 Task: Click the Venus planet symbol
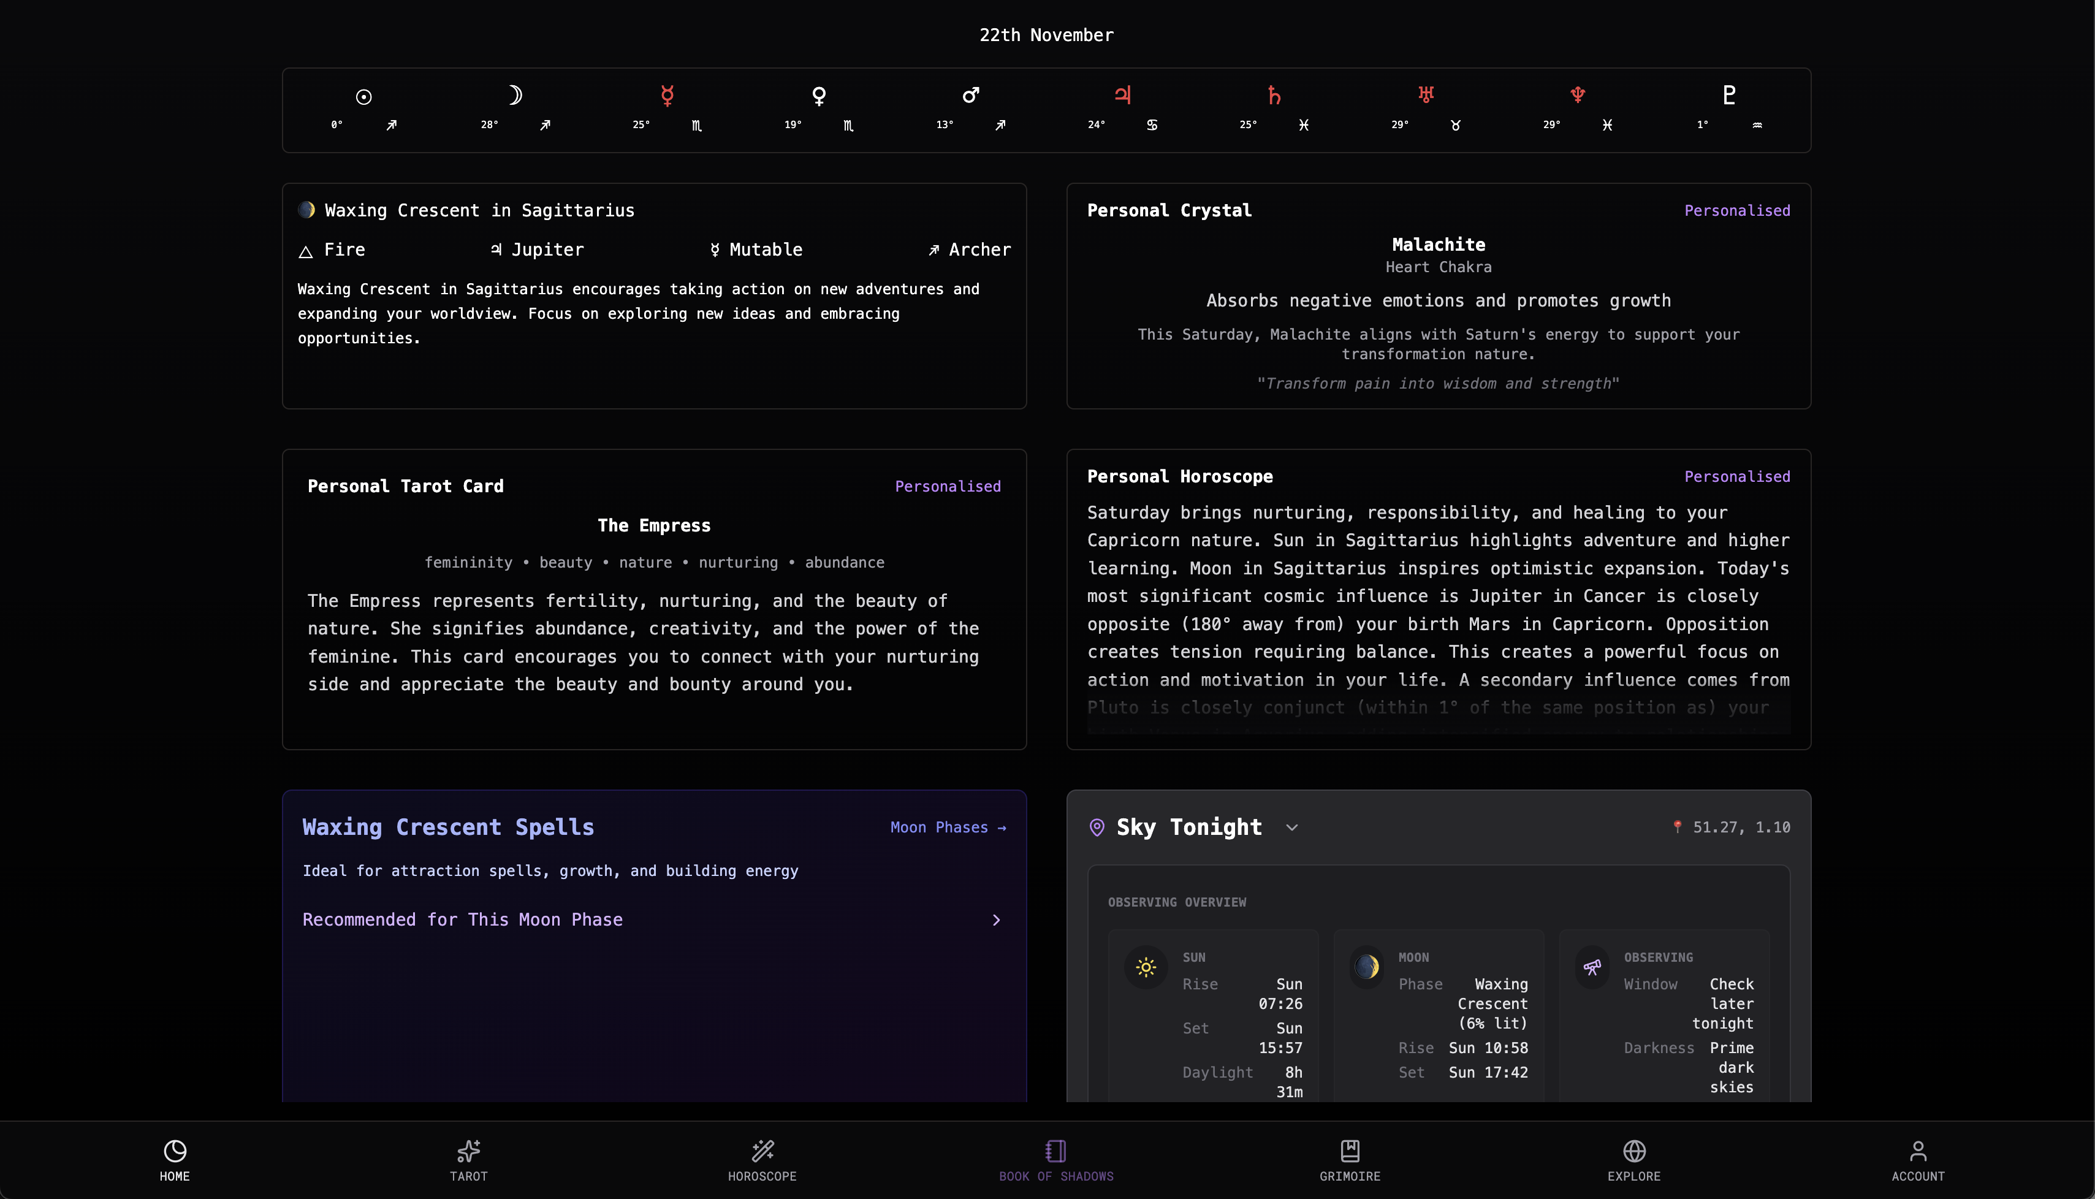(x=818, y=96)
